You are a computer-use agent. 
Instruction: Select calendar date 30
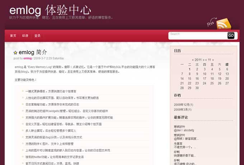(x=197, y=88)
